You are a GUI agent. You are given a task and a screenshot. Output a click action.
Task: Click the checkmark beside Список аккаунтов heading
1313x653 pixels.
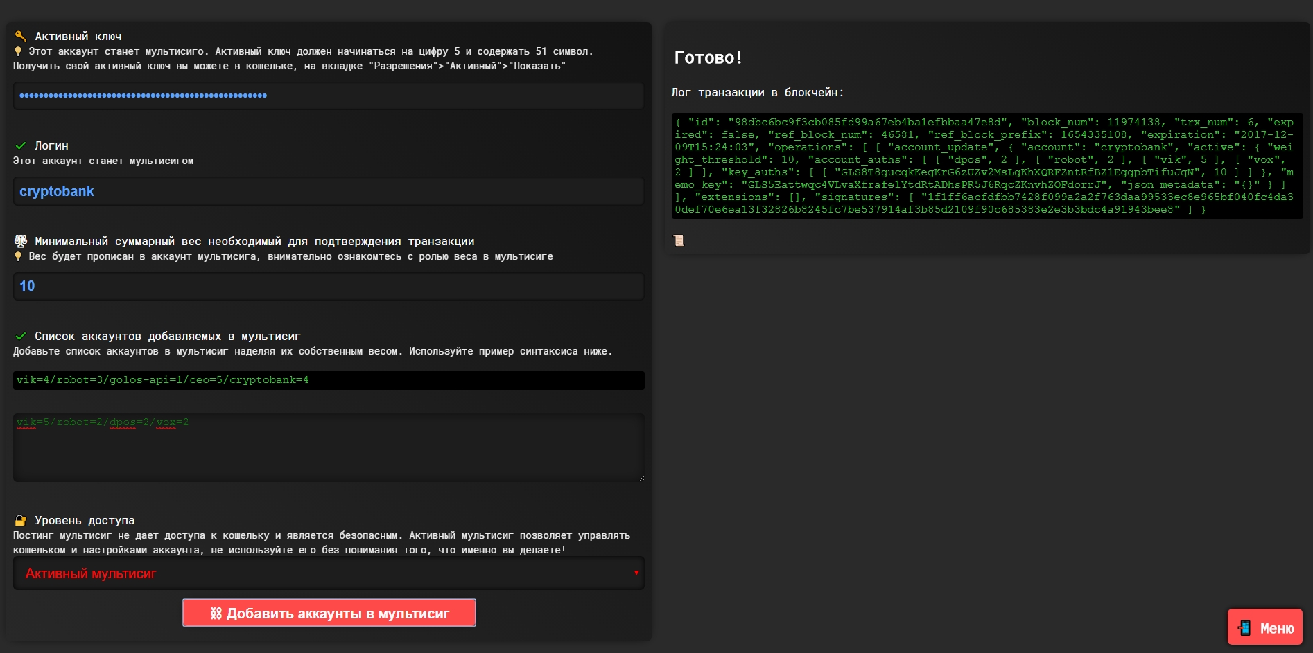pyautogui.click(x=21, y=336)
